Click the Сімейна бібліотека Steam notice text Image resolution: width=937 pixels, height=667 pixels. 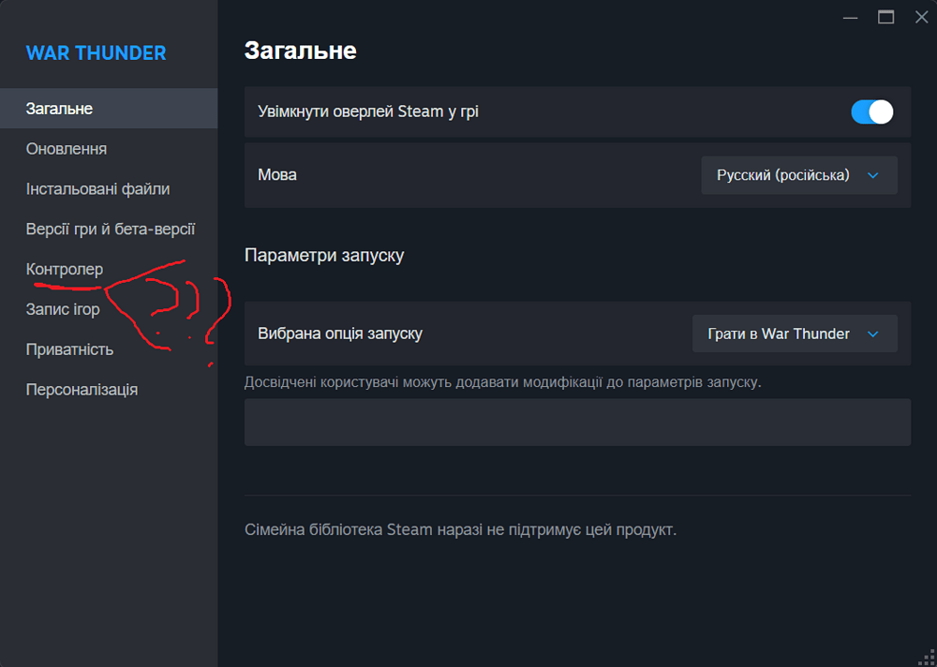461,529
